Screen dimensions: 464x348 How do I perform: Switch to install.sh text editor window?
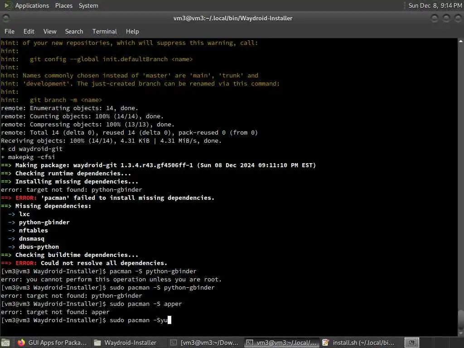click(x=359, y=343)
